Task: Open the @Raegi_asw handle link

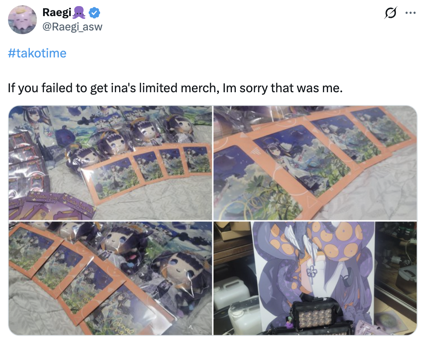Action: click(x=72, y=27)
